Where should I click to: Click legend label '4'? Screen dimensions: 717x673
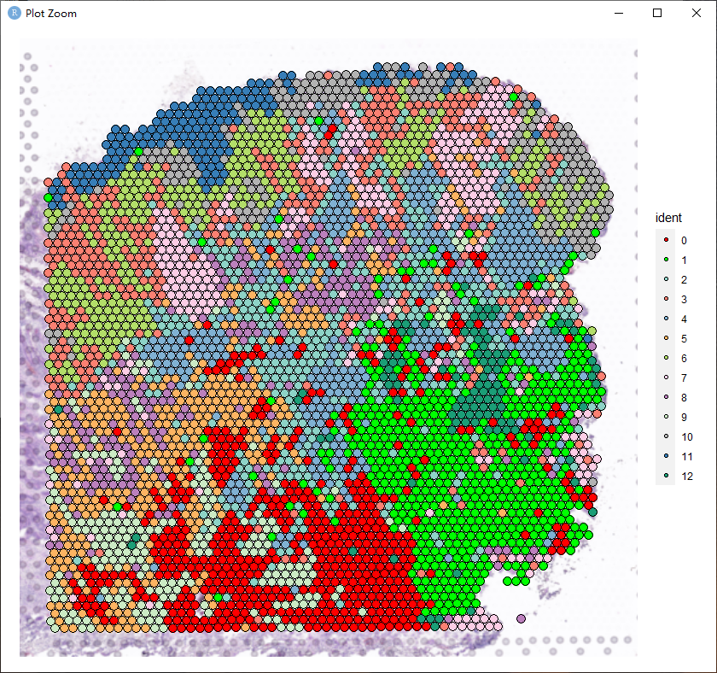pos(684,319)
